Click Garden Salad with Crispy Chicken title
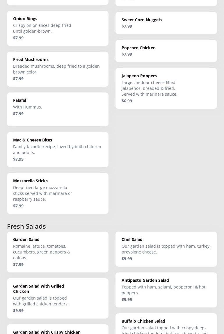Viewport: 224px width, 334px height. 47,332
